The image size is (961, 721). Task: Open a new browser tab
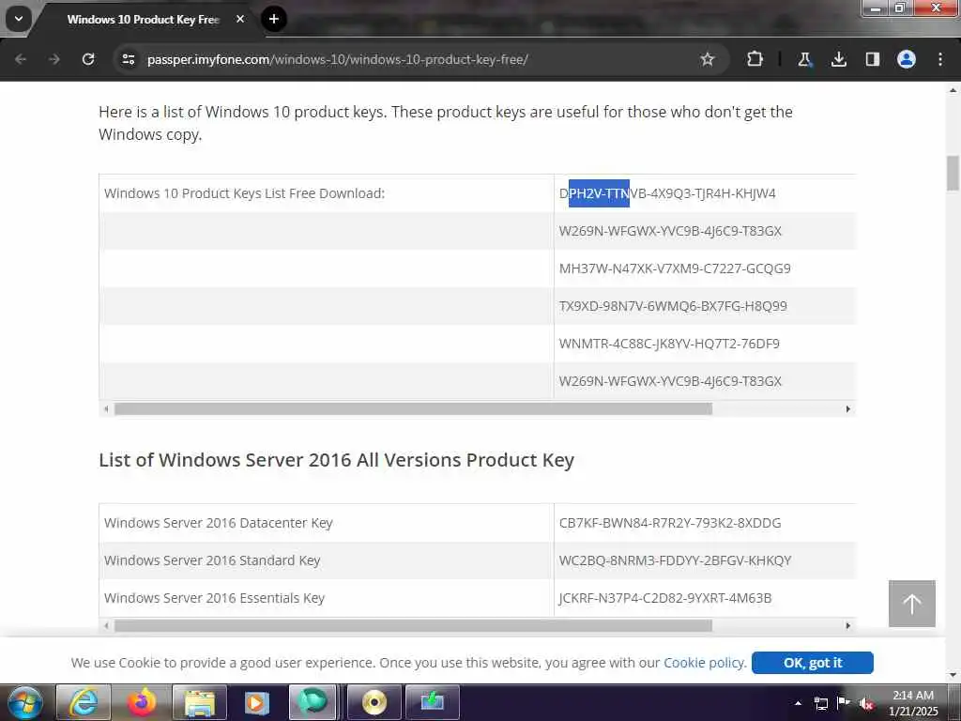click(274, 19)
